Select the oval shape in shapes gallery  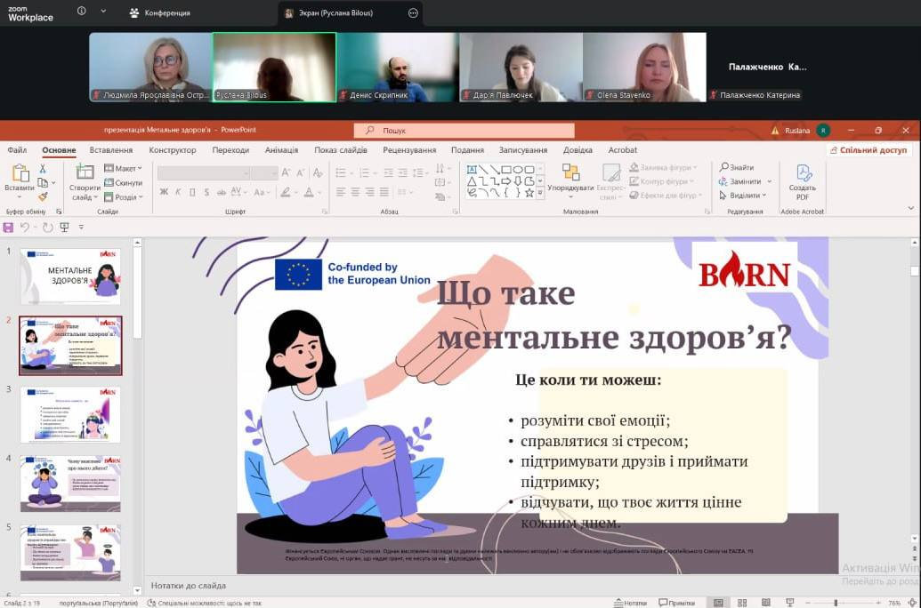click(x=518, y=170)
